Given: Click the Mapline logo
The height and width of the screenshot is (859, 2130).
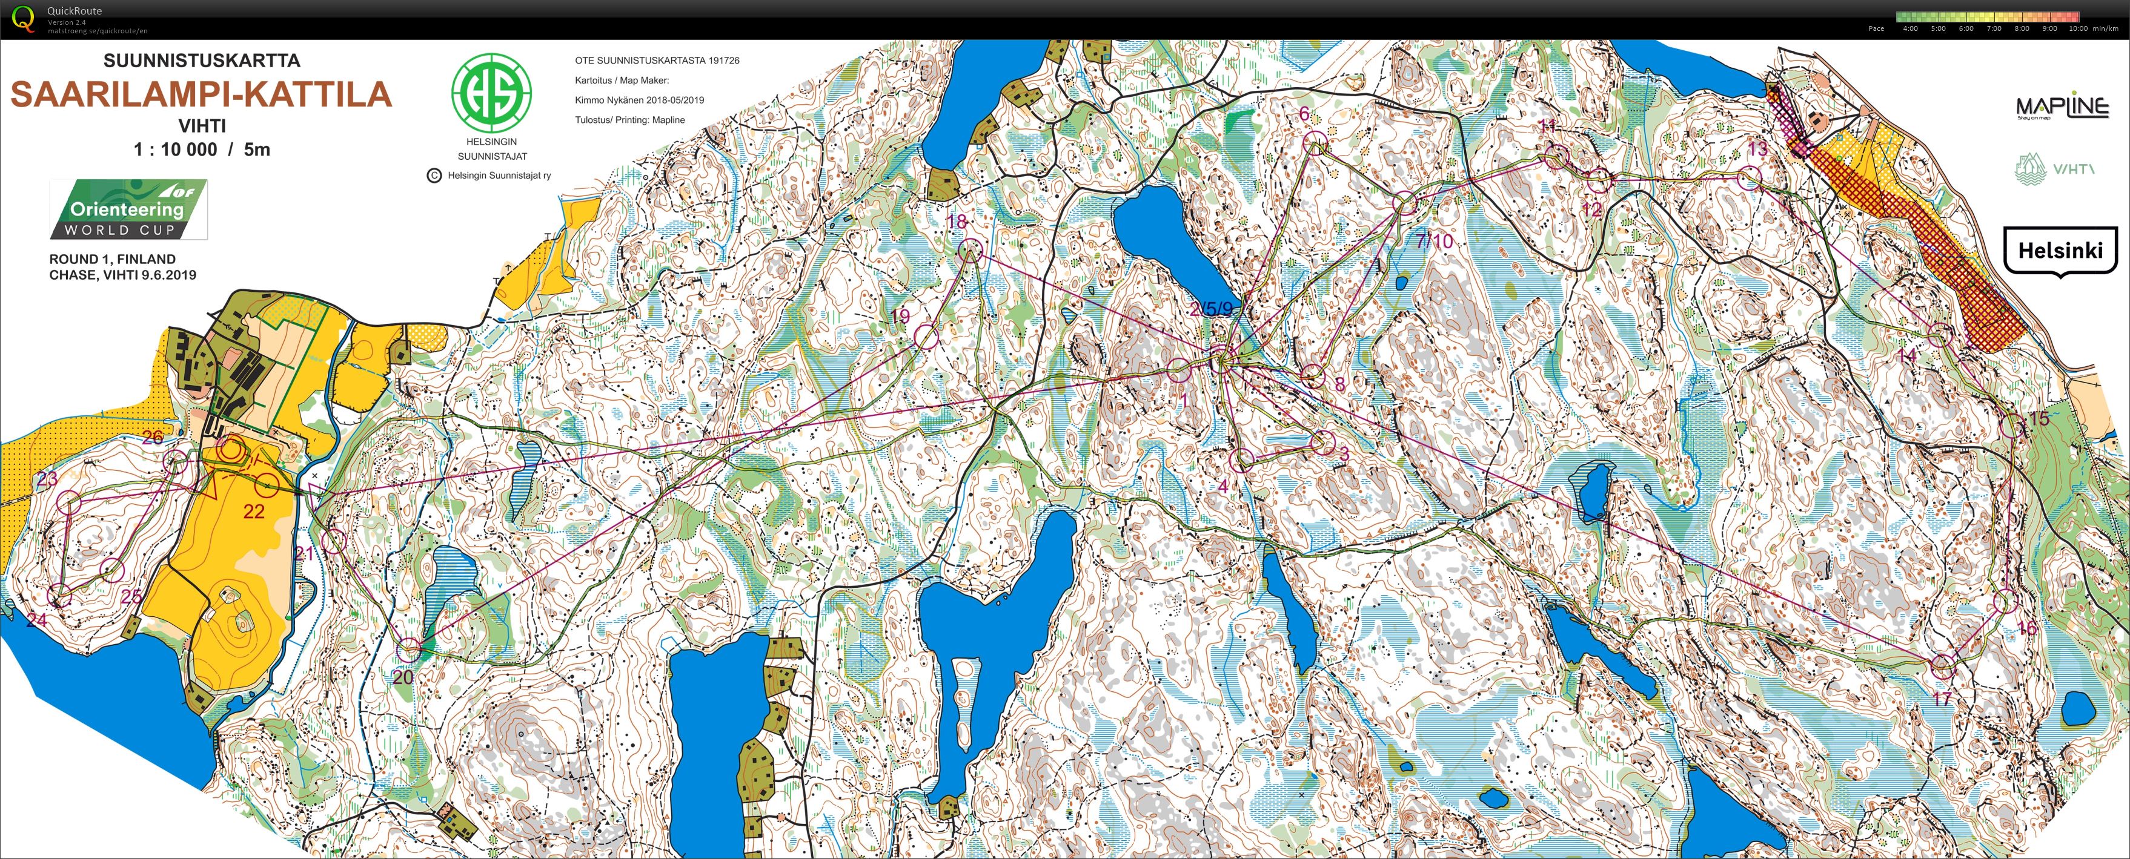Looking at the screenshot, I should coord(2062,107).
